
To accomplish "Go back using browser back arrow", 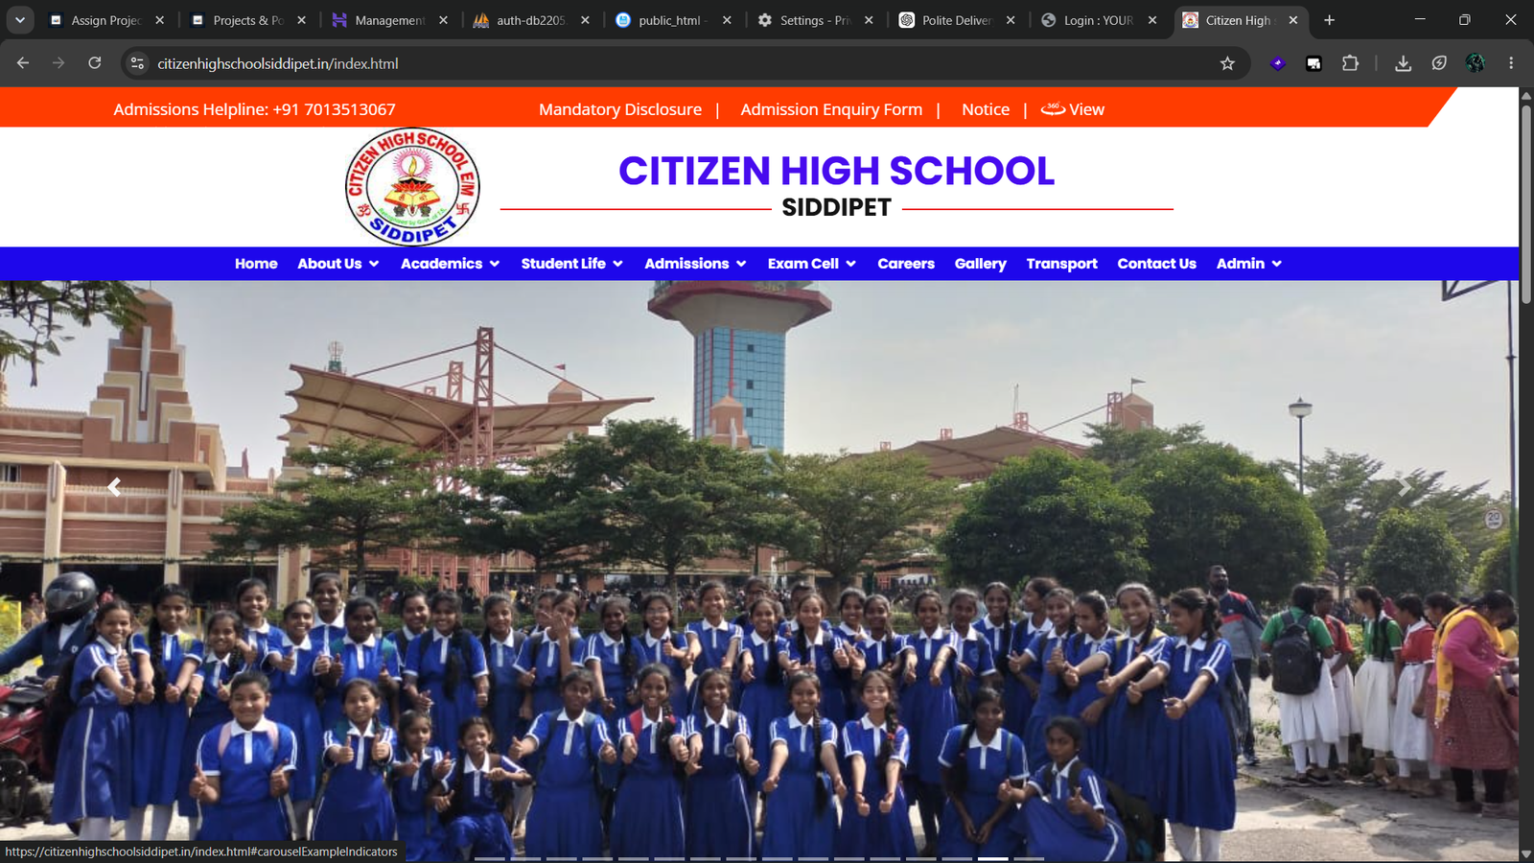I will coord(23,63).
